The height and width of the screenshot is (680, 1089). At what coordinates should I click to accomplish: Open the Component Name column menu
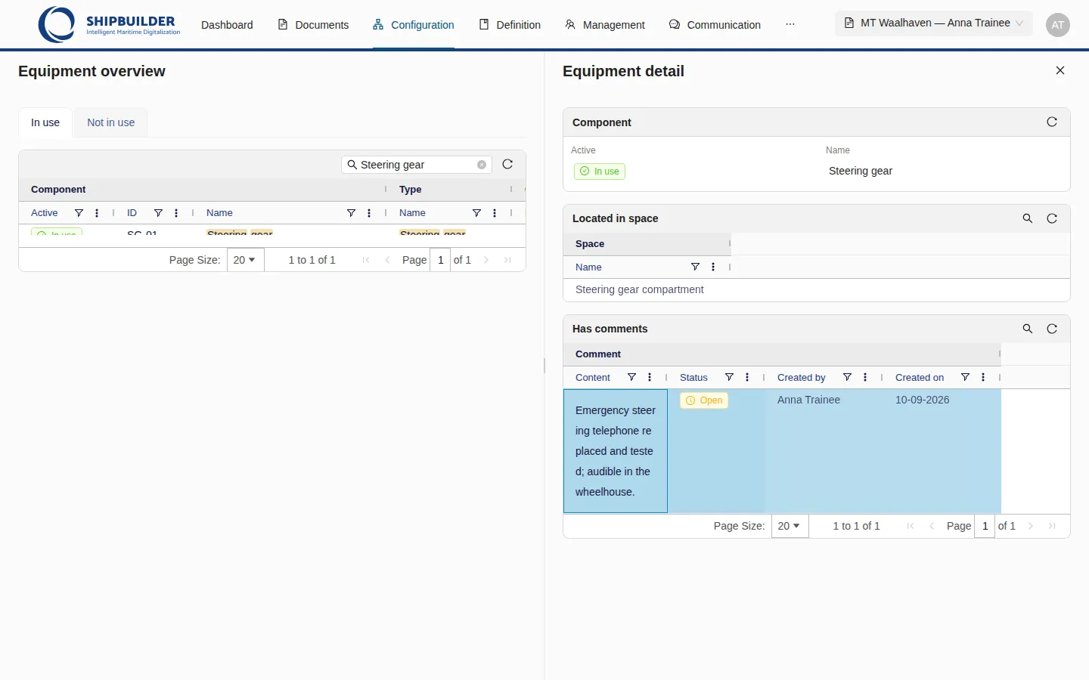point(369,213)
